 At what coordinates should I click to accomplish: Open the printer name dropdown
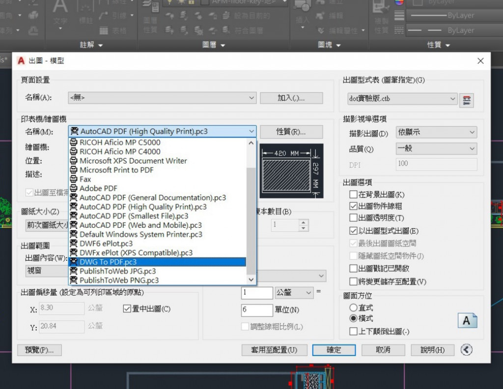[162, 132]
